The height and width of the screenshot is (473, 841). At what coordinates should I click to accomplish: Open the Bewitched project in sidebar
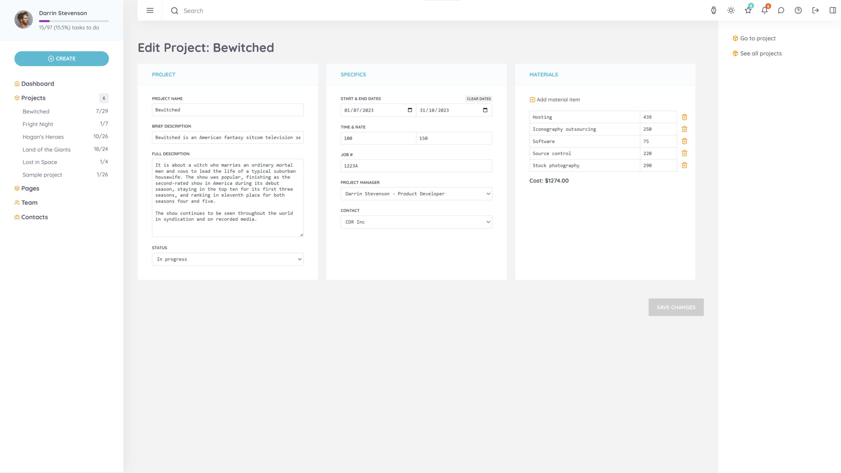(x=35, y=111)
